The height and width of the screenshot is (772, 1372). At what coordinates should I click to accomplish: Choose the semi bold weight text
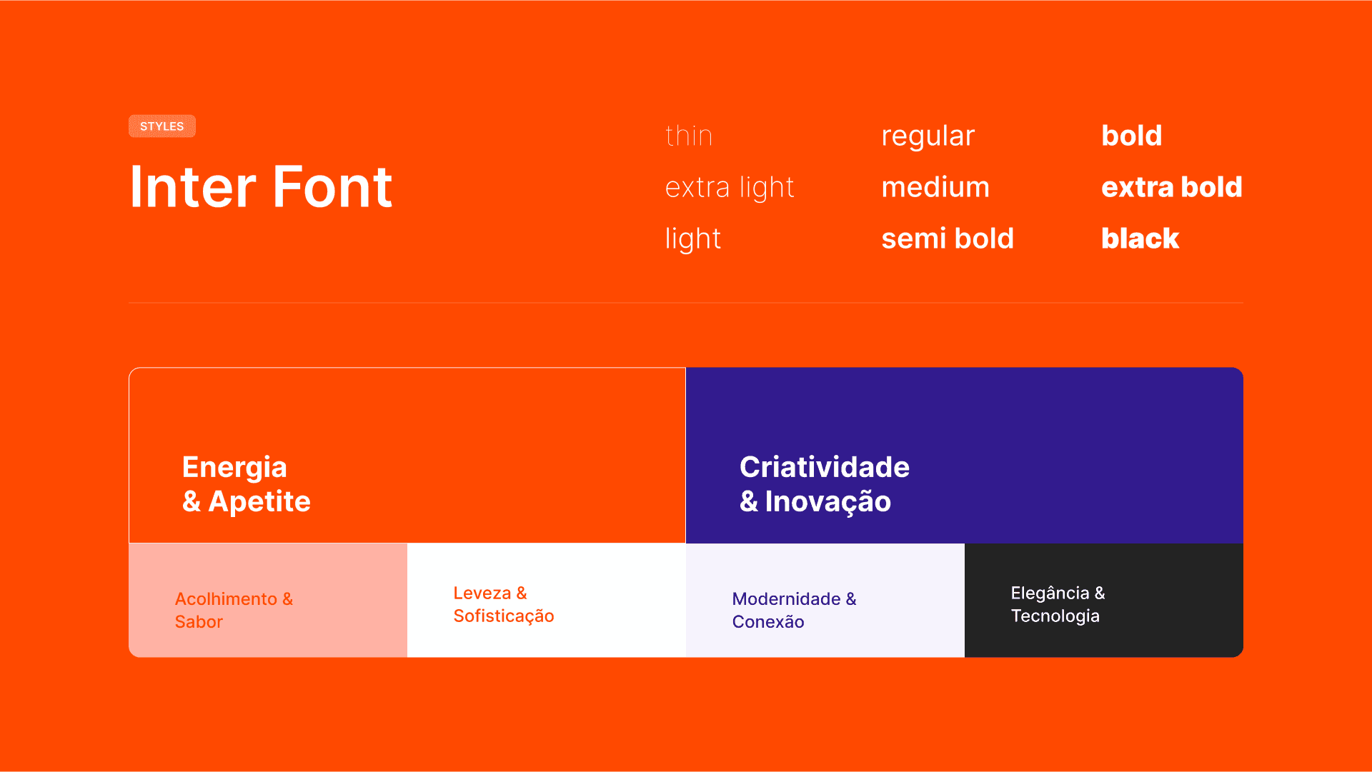point(948,239)
